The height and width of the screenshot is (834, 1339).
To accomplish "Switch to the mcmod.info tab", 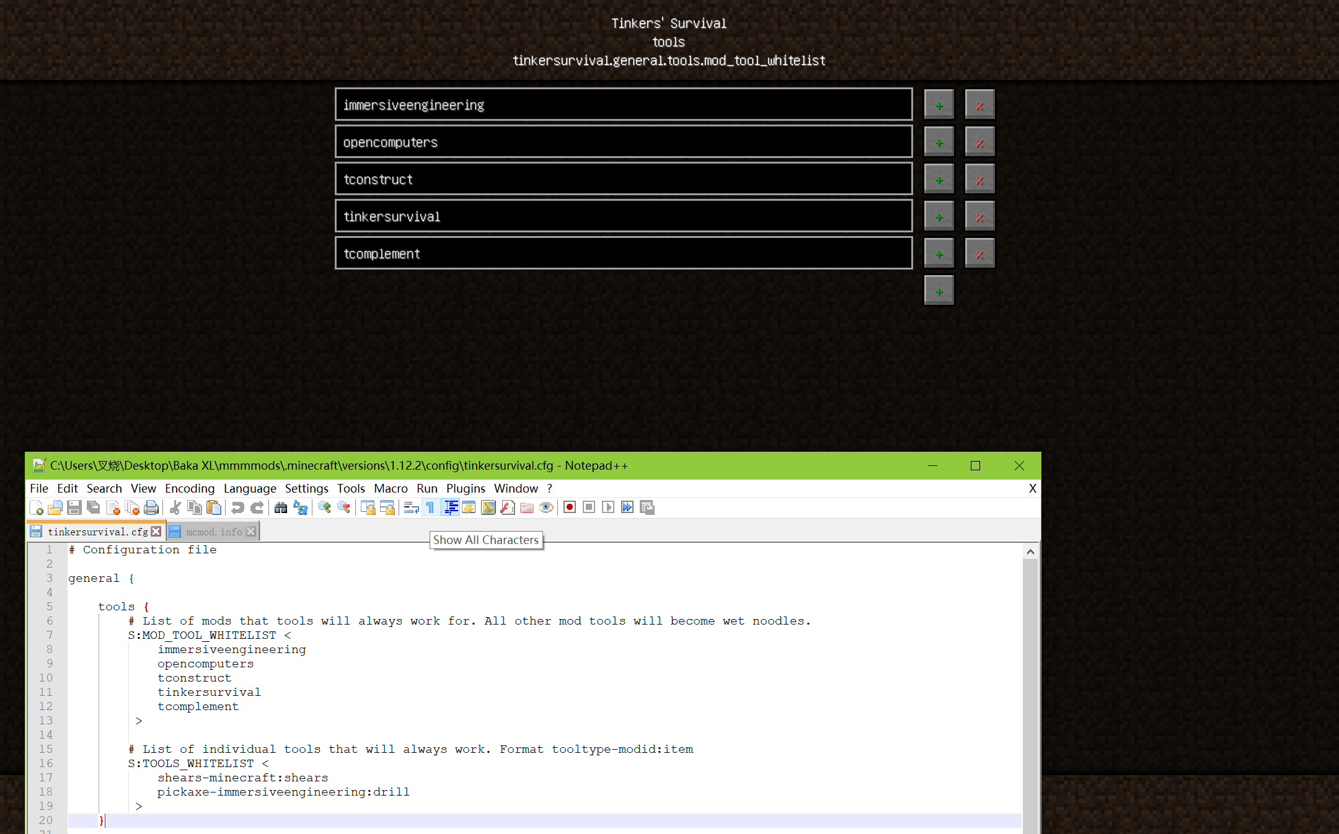I will (214, 532).
